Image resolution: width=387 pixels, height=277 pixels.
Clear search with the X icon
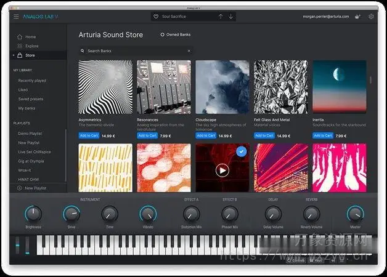pos(189,50)
